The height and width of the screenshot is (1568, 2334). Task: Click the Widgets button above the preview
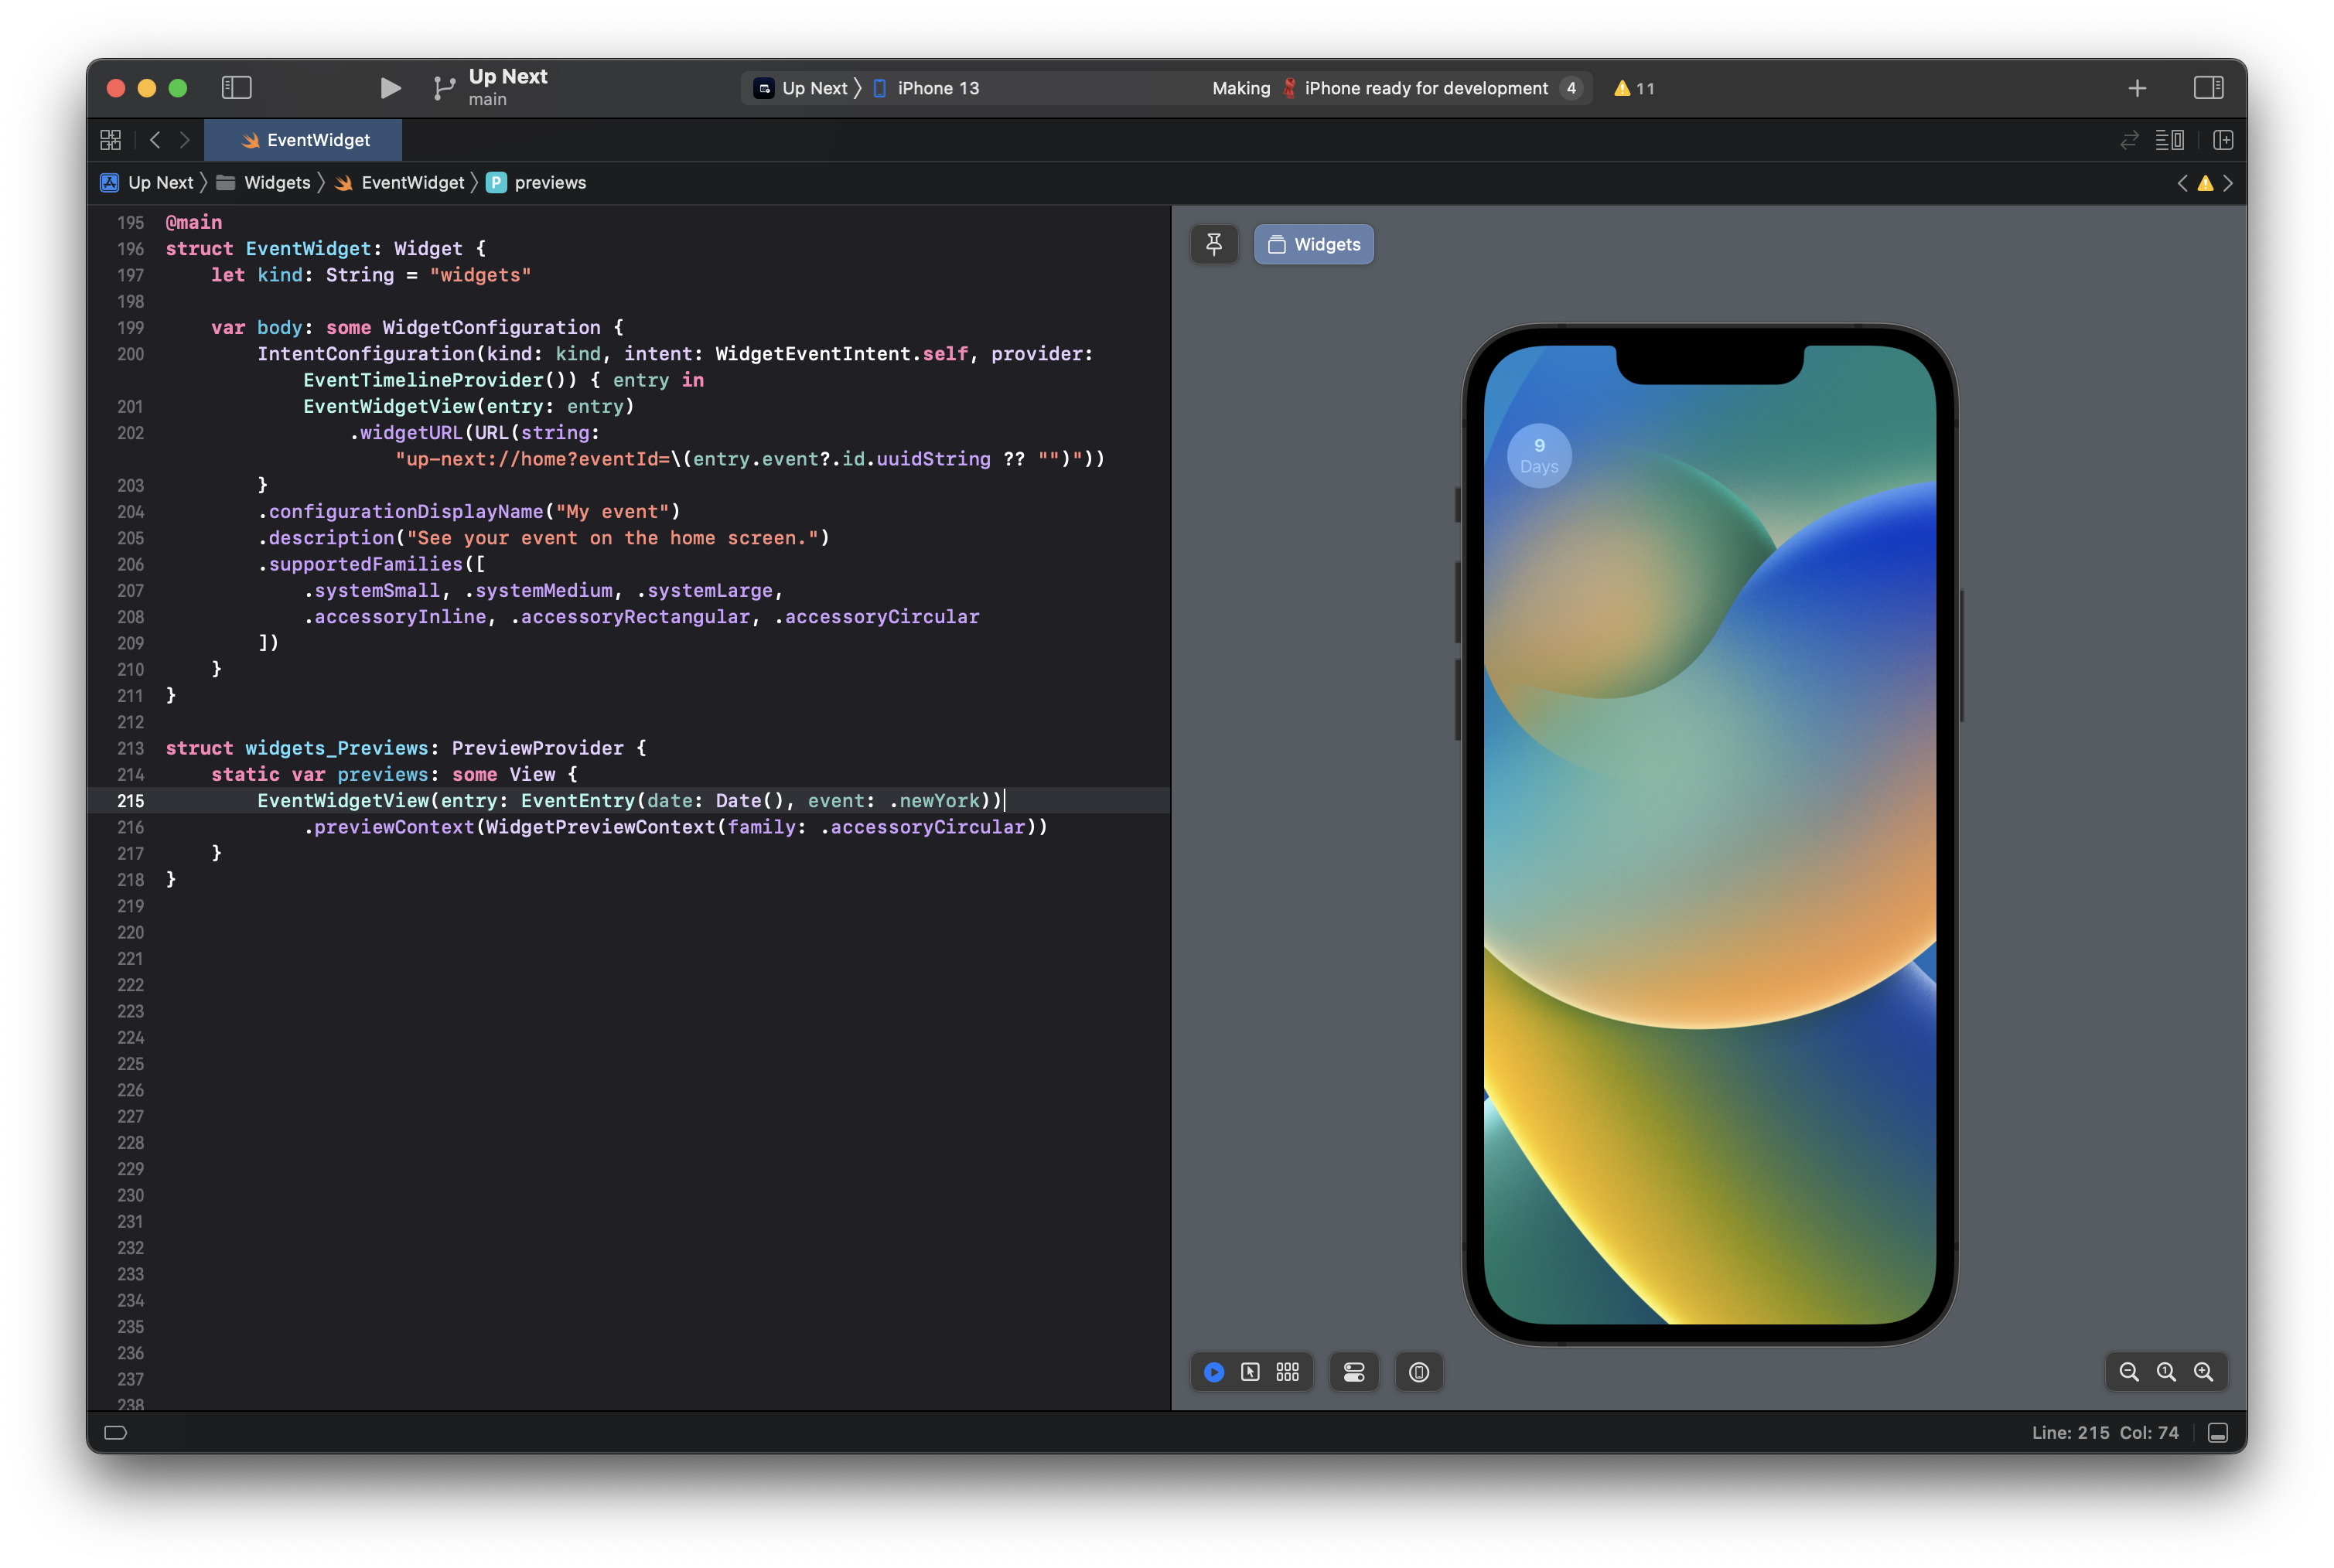point(1313,244)
